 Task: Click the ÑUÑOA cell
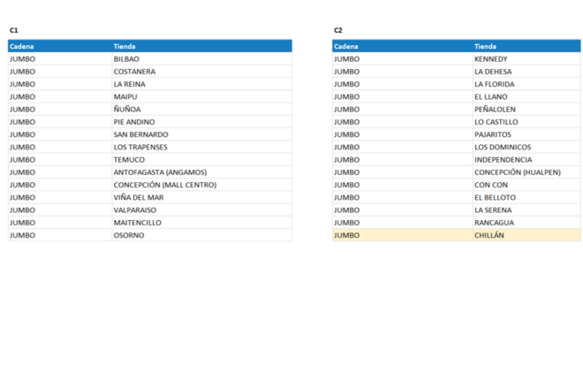click(127, 110)
